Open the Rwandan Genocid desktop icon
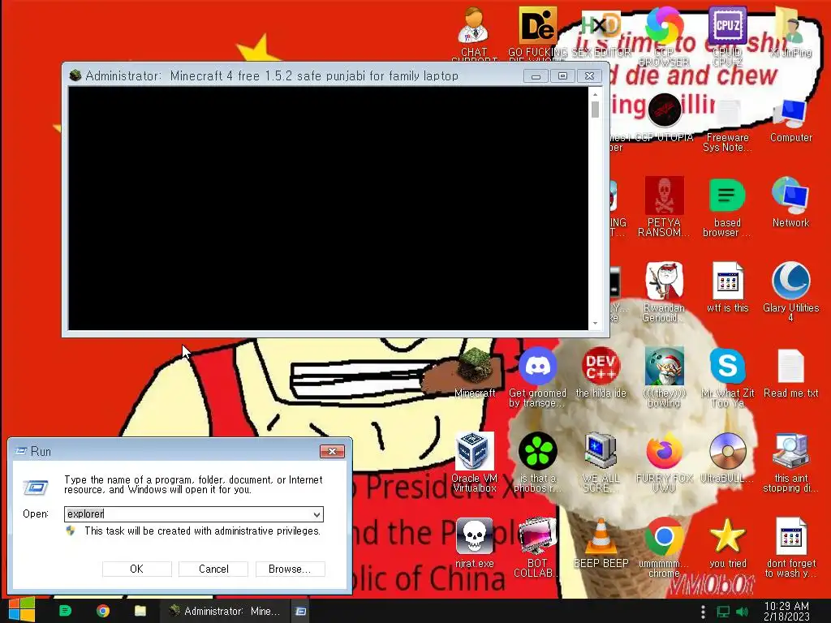The width and height of the screenshot is (831, 623). pyautogui.click(x=664, y=291)
